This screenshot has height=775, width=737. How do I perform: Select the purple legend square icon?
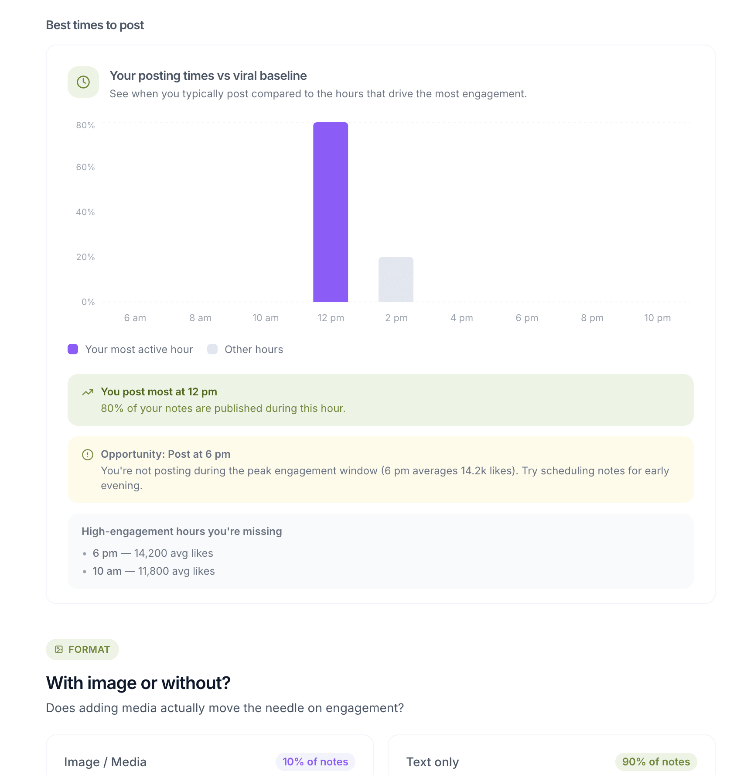click(72, 349)
